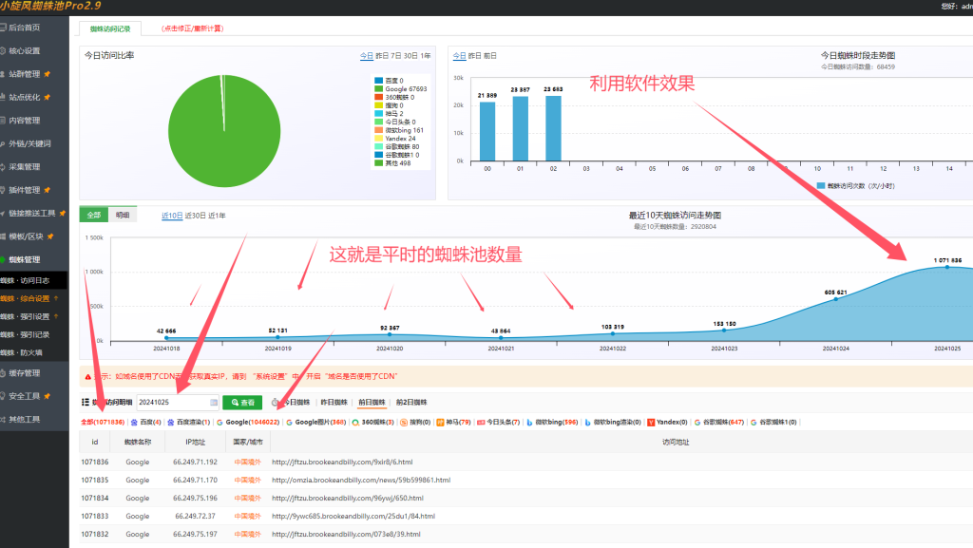Toggle 蜘蛛访问次数 series legend icon
Screen dimensions: 973x548
[x=821, y=185]
